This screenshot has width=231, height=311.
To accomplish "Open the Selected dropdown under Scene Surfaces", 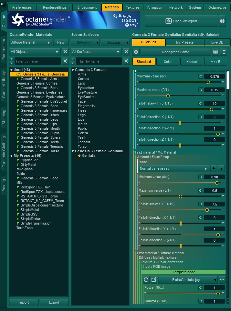I will click(85, 43).
